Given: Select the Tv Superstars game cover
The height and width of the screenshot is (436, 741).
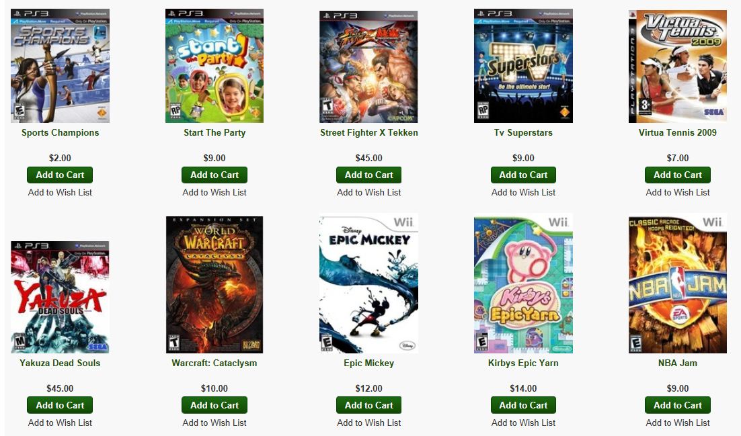Looking at the screenshot, I should click(x=523, y=66).
